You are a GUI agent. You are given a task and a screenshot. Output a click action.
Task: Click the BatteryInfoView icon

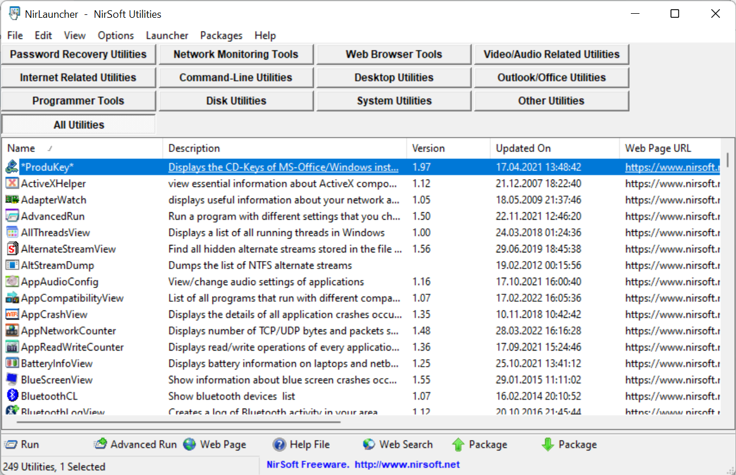(x=12, y=363)
